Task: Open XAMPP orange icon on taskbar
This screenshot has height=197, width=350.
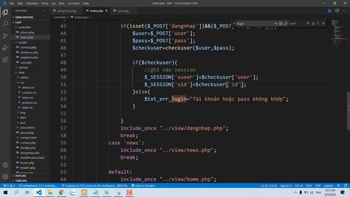Action: point(84,192)
